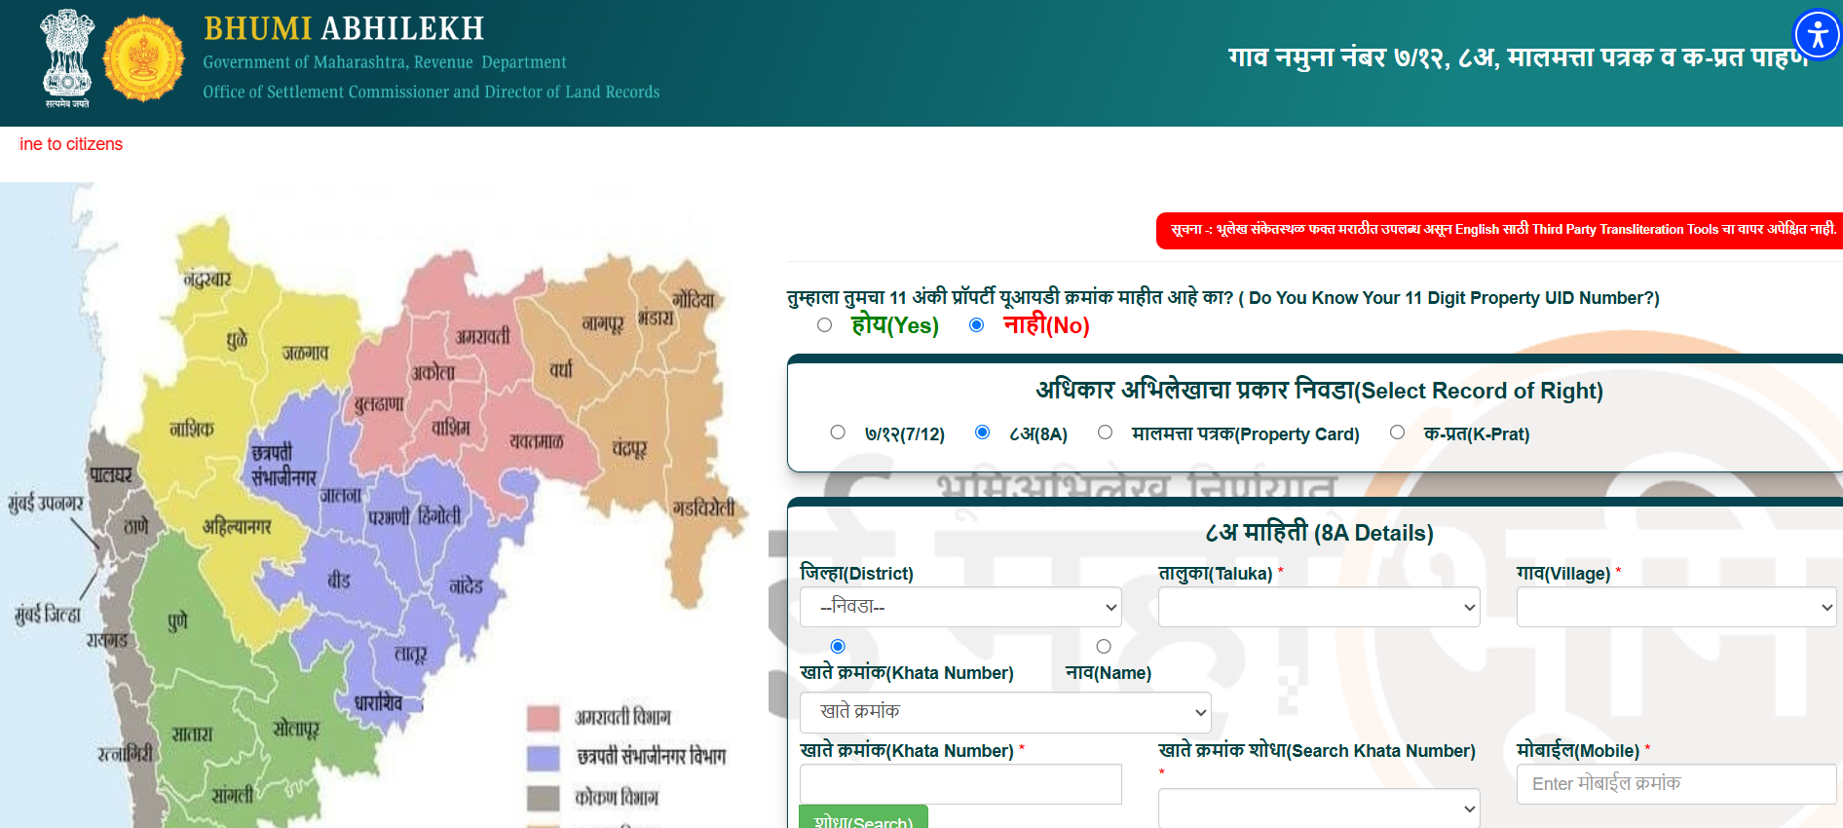Select search by नाव(Name) radio
The width and height of the screenshot is (1843, 828).
click(x=1104, y=646)
